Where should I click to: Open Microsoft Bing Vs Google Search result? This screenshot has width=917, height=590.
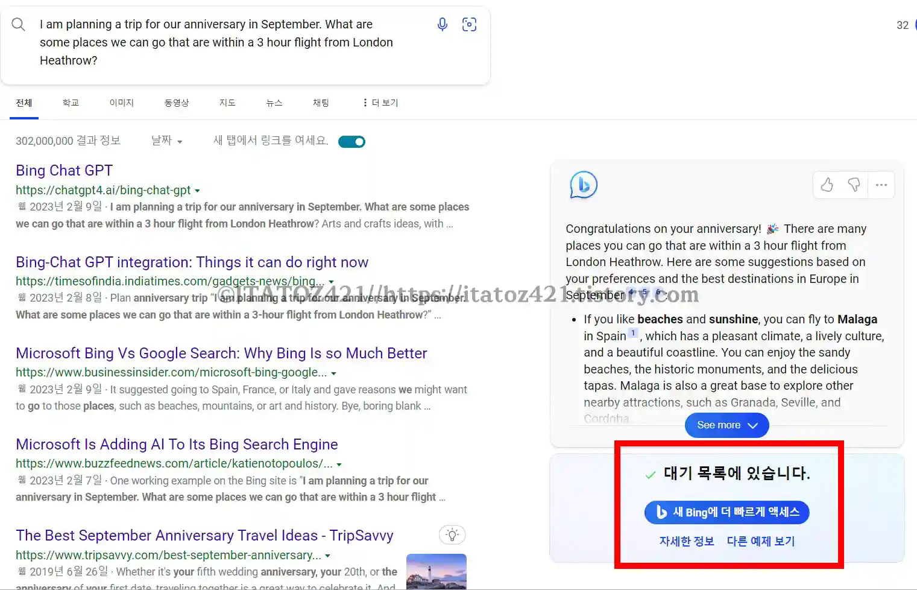(x=221, y=353)
